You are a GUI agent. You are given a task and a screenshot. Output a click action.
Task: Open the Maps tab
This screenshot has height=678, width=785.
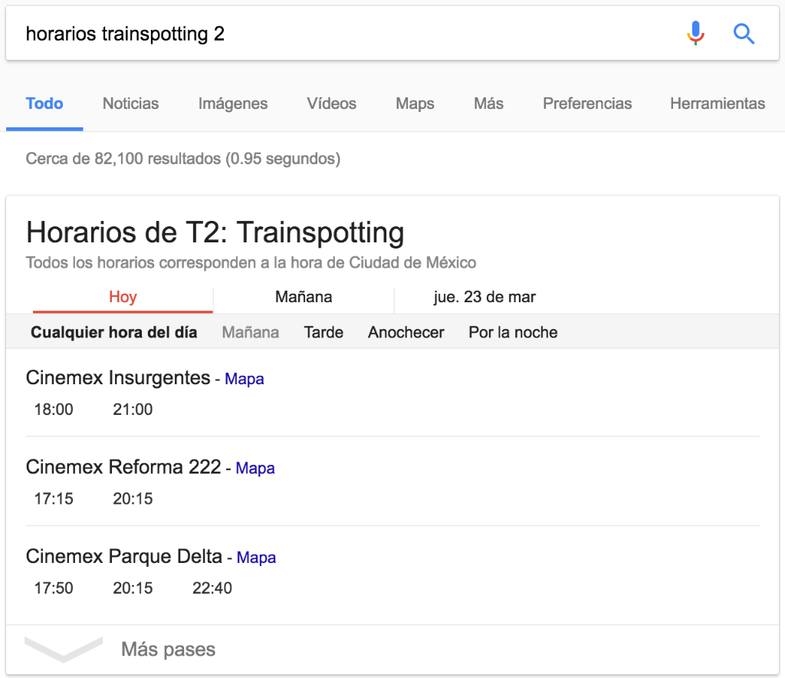(x=415, y=104)
